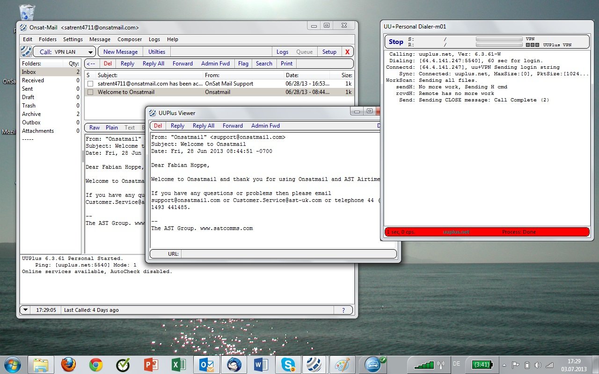Launch Windows Explorer from taskbar
The image size is (599, 374).
[41, 365]
